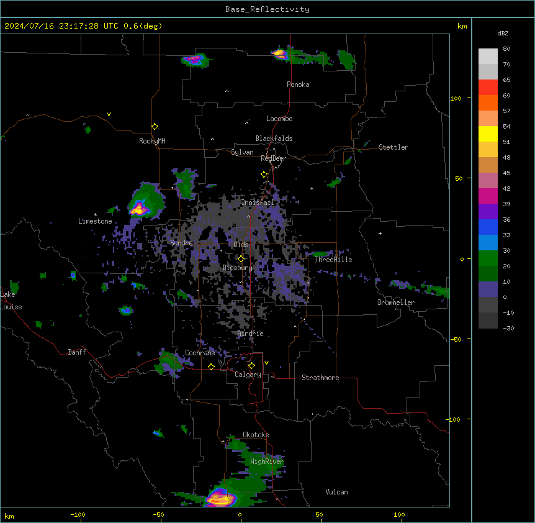The height and width of the screenshot is (523, 535).
Task: Click the -50 tick label on horizontal axis
Action: coord(158,515)
